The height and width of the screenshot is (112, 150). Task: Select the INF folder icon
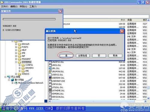pos(19,56)
